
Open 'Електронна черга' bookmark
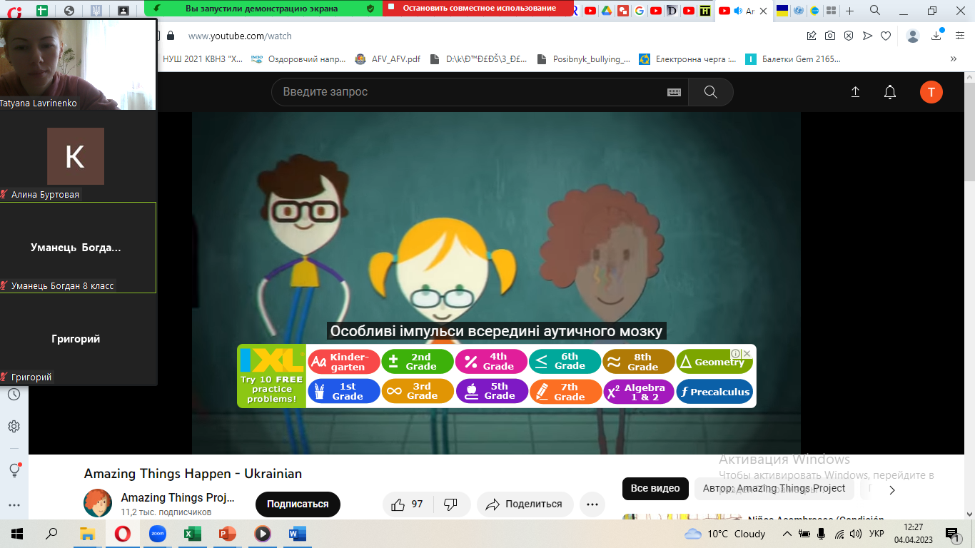pos(687,59)
